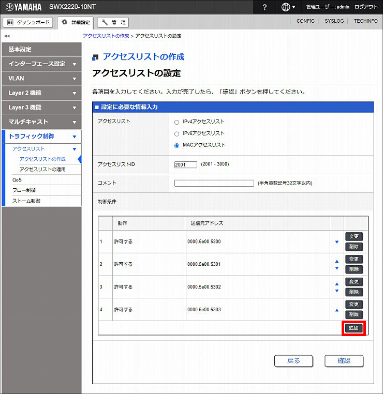Select address 0000.5e00.5303 cell
The height and width of the screenshot is (394, 383).
click(x=258, y=310)
